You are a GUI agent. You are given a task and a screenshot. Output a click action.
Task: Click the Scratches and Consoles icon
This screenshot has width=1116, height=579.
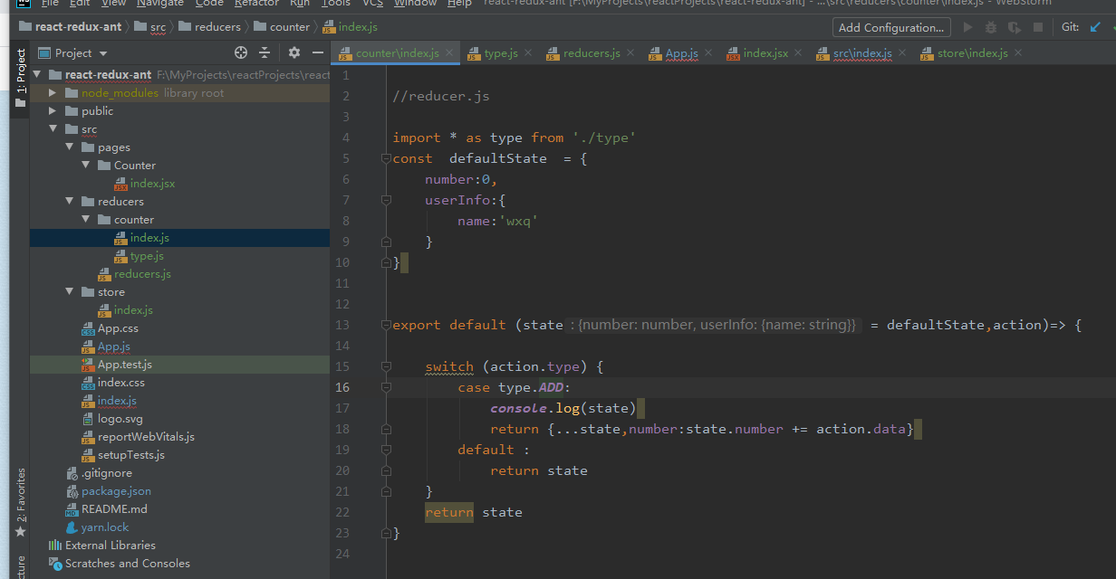point(55,564)
